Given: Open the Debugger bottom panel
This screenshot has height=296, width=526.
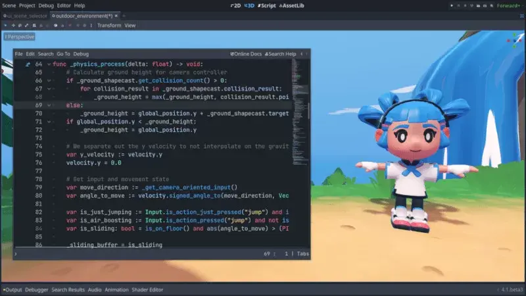Looking at the screenshot, I should click(x=37, y=290).
